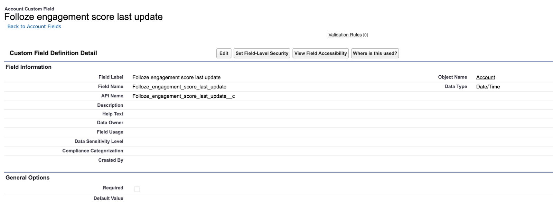Select the General Options section header
This screenshot has height=211, width=553.
click(x=28, y=178)
